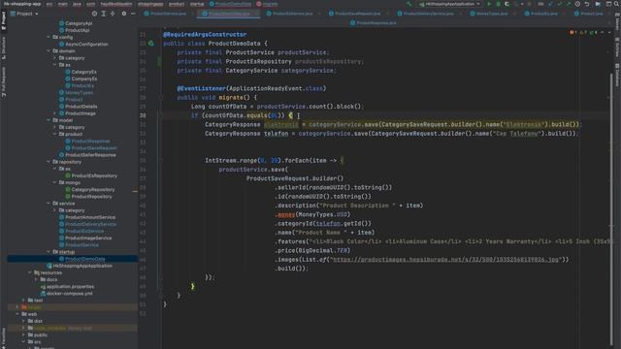Collapse the repository package folder
Viewport: 621px width, 349px height.
pos(49,162)
